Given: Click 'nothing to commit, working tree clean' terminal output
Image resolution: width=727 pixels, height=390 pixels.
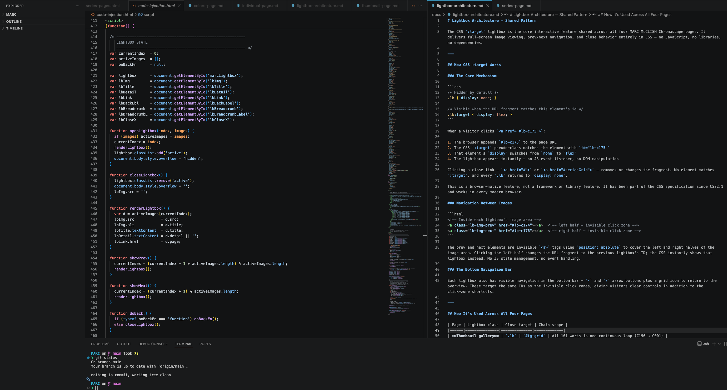Looking at the screenshot, I should (x=131, y=375).
